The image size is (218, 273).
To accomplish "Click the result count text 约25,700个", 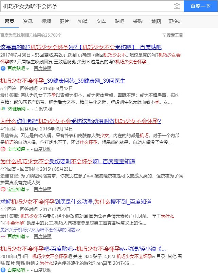I will (x=52, y=35).
